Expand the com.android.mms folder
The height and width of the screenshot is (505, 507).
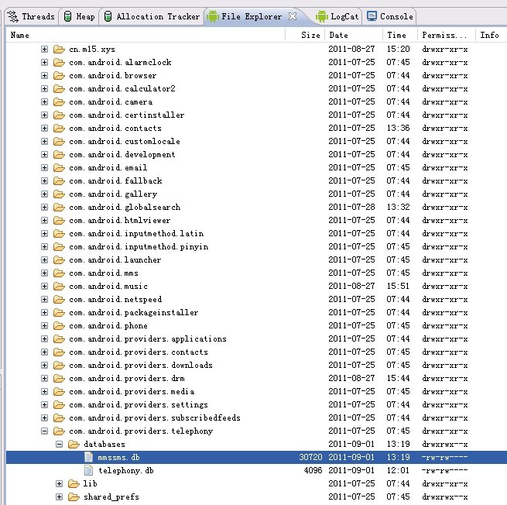pyautogui.click(x=45, y=273)
